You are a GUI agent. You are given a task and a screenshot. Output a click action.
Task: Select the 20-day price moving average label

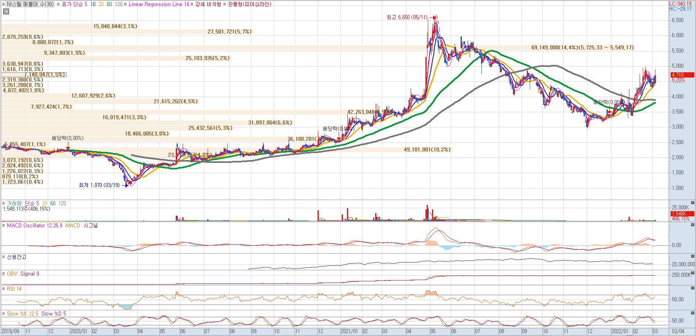(101, 4)
